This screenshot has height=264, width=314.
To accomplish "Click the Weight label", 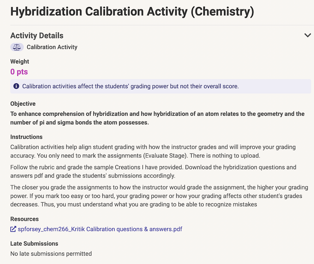I will point(20,61).
